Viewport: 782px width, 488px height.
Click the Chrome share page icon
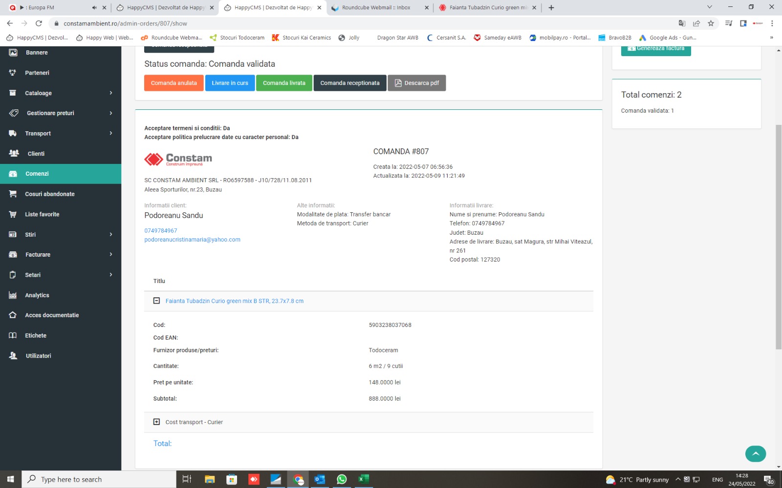[696, 23]
